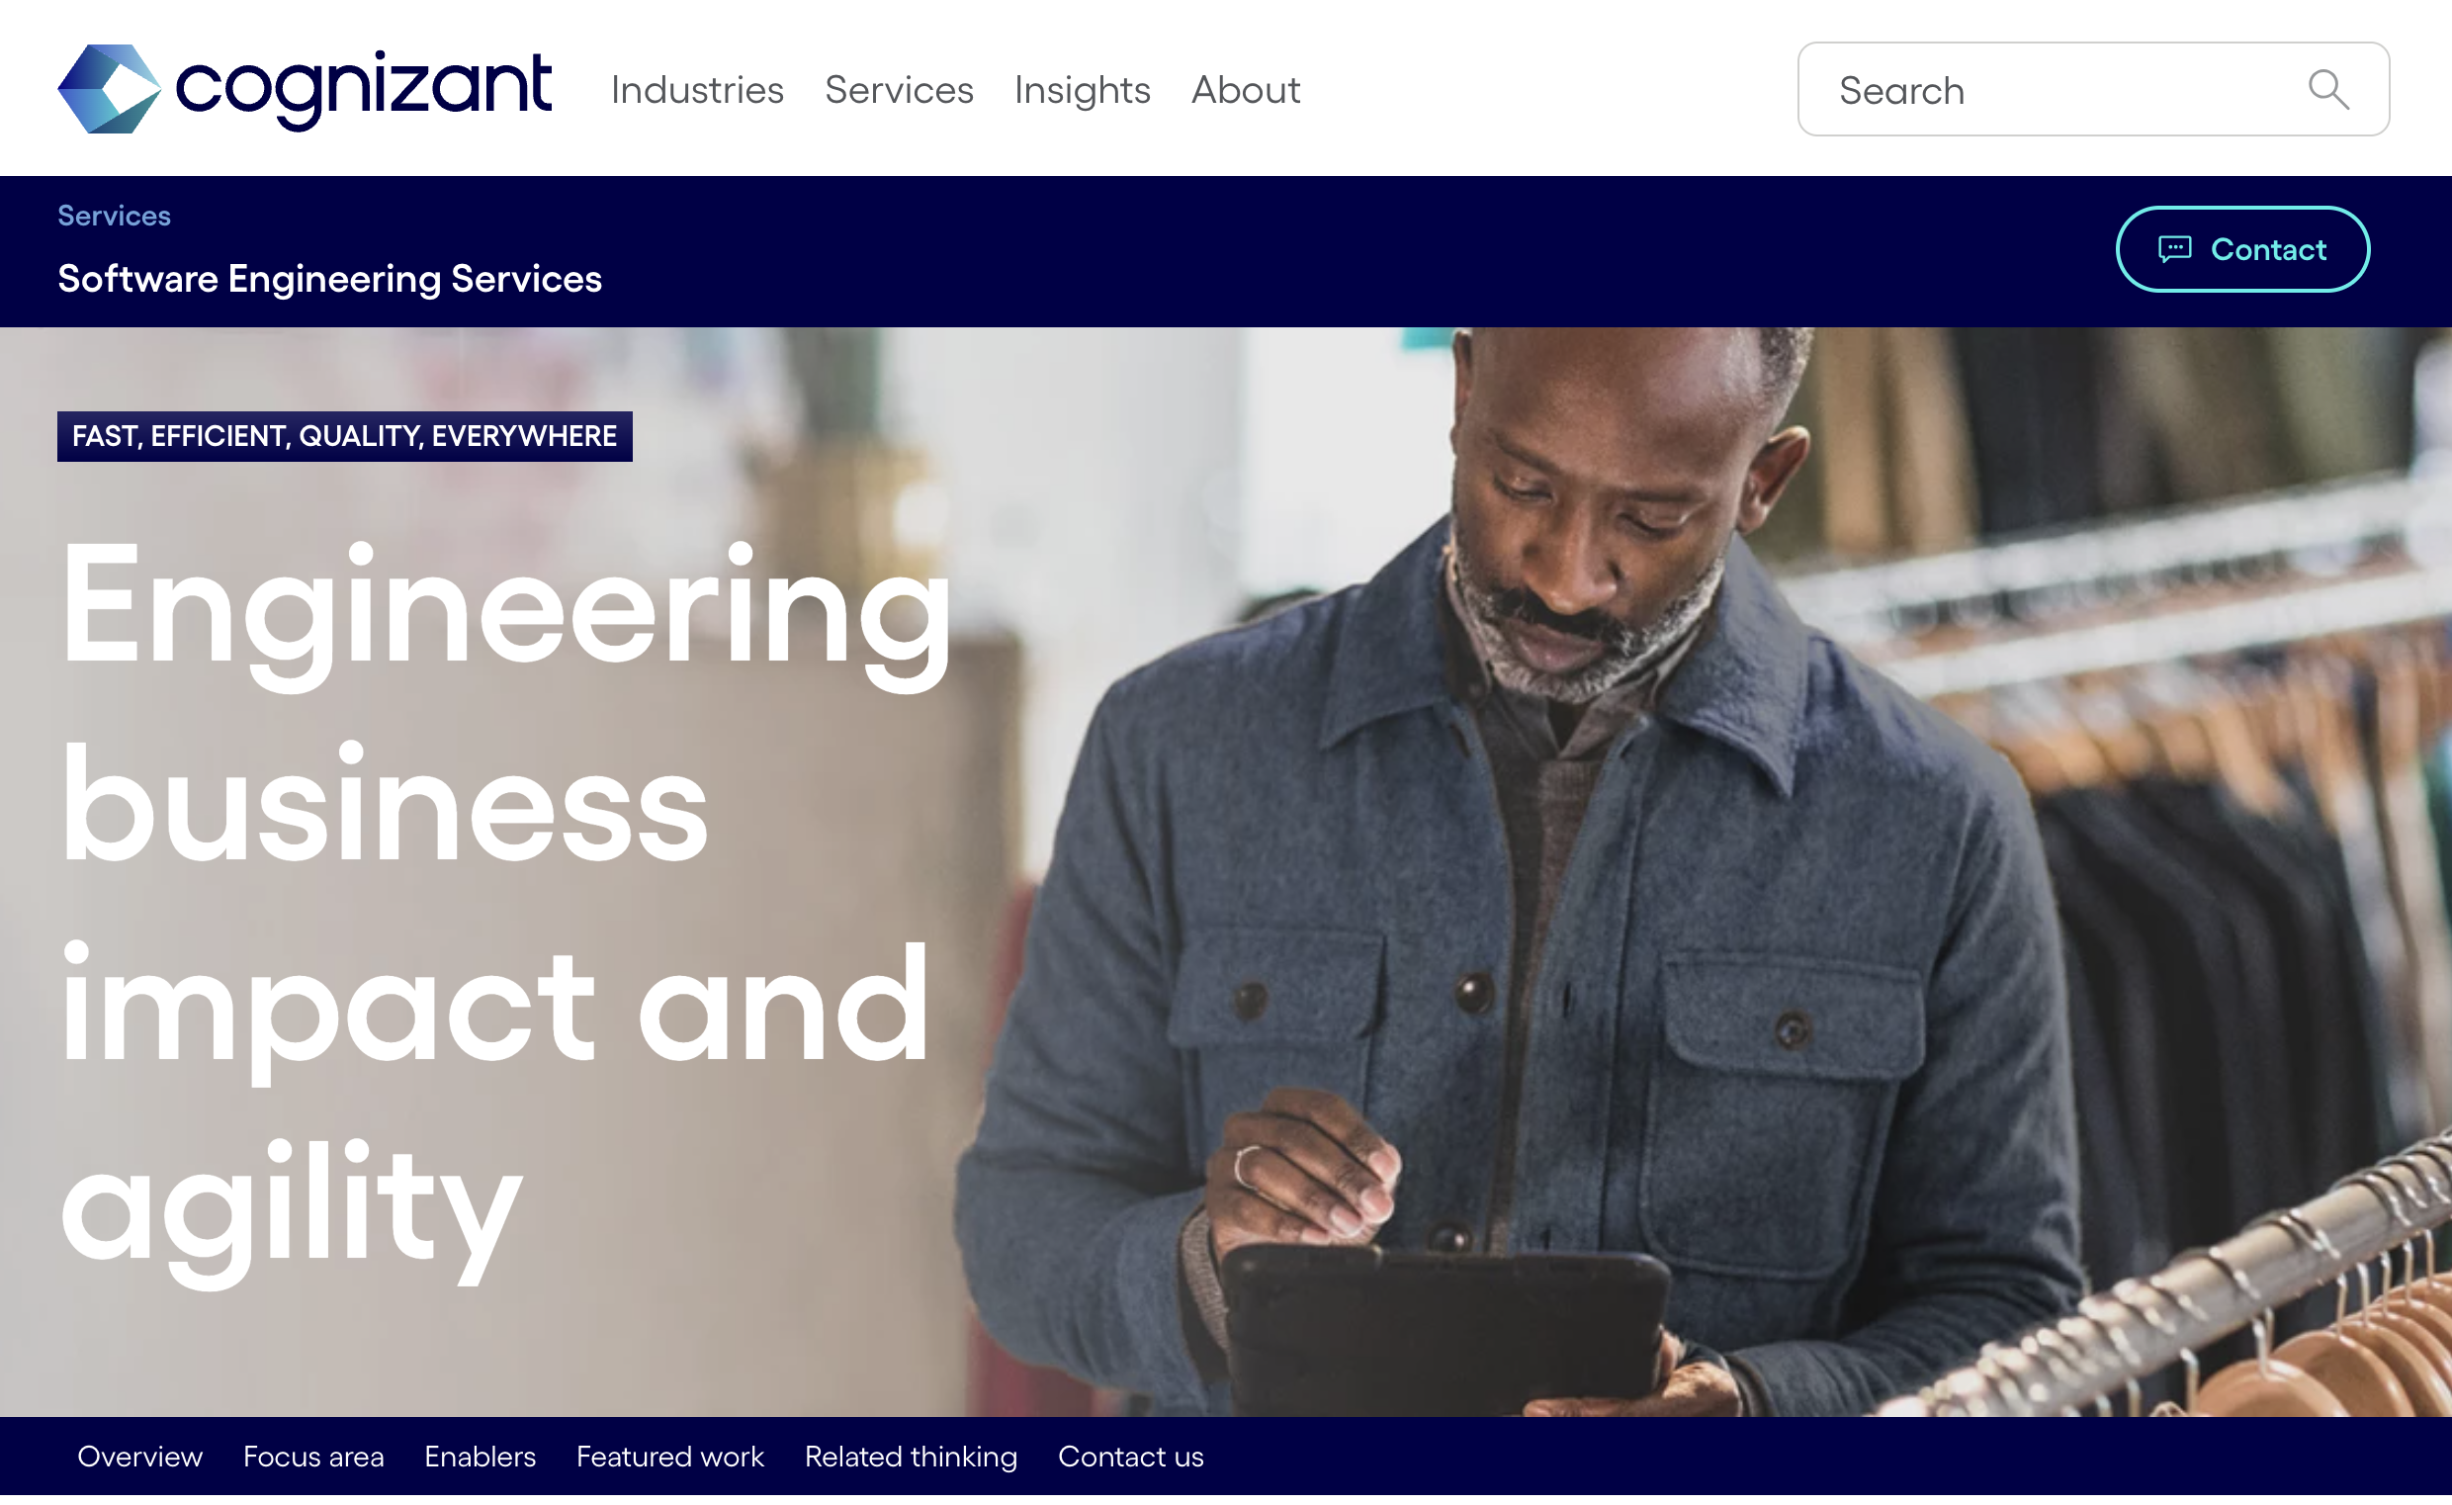Click the Fast, Efficient, Quality, Everywhere label

[344, 436]
